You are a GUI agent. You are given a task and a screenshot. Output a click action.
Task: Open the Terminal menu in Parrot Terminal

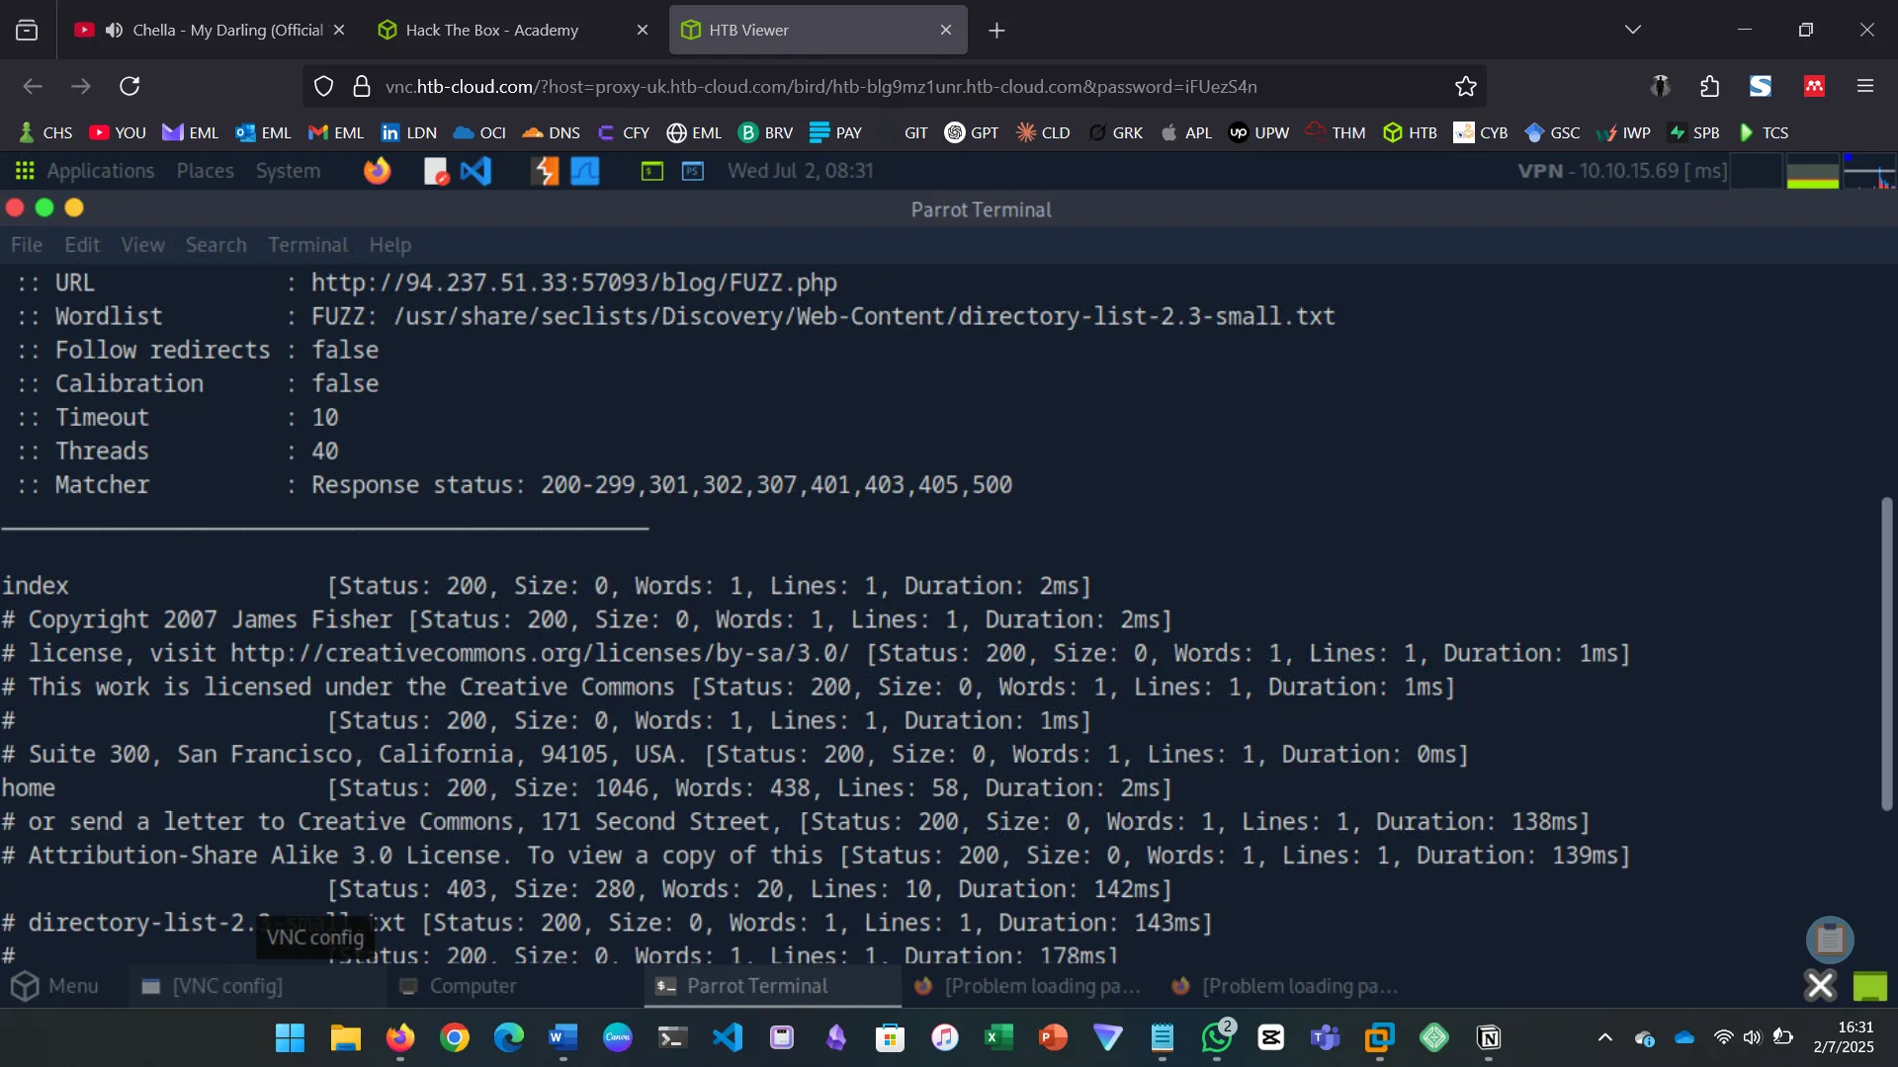coord(306,244)
